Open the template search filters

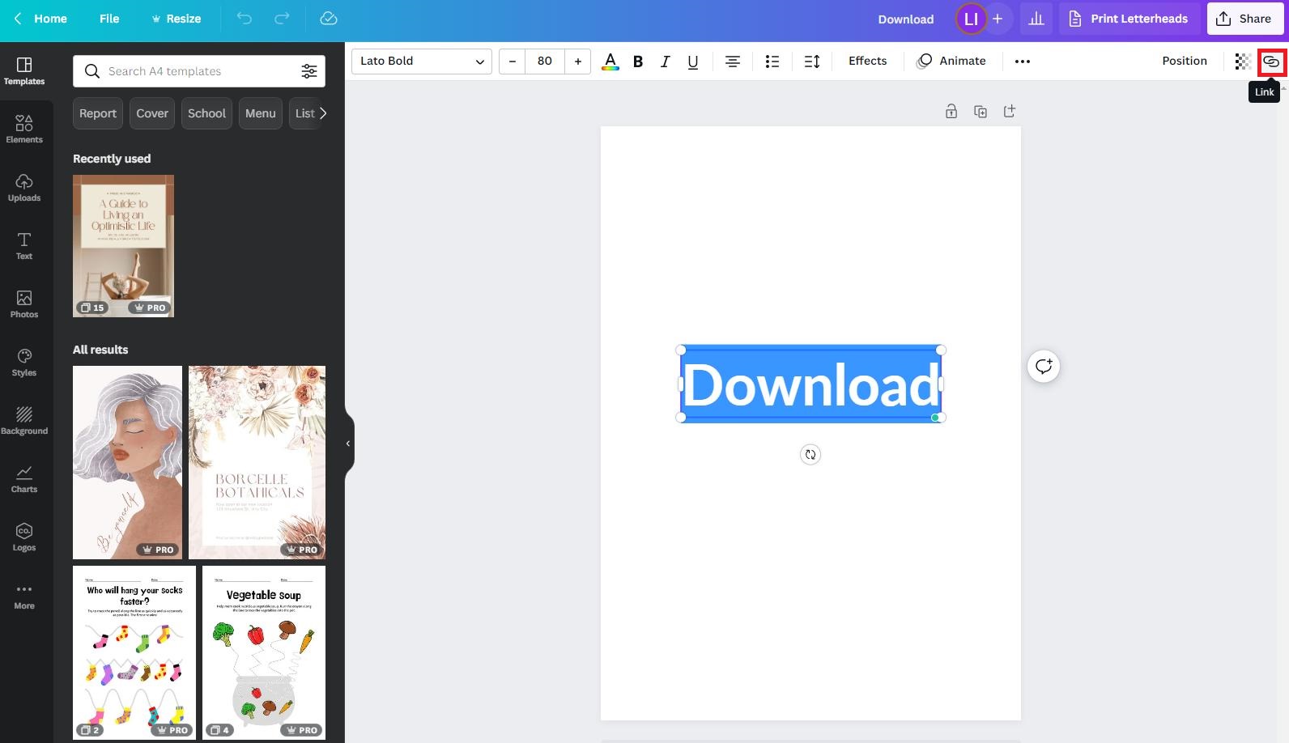click(309, 71)
